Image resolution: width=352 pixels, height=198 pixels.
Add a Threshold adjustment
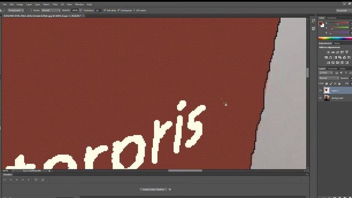click(338, 63)
